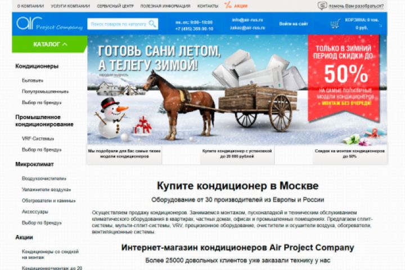Viewport: 405px width, 270px height.
Task: Select the 'Купите кондиционер с установкой' slide tab
Action: pyautogui.click(x=237, y=154)
